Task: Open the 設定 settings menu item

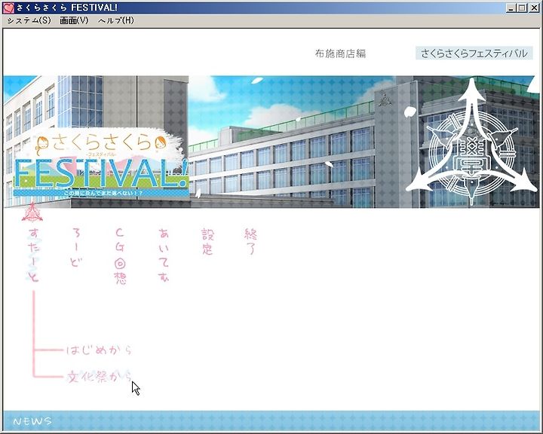Action: tap(207, 242)
